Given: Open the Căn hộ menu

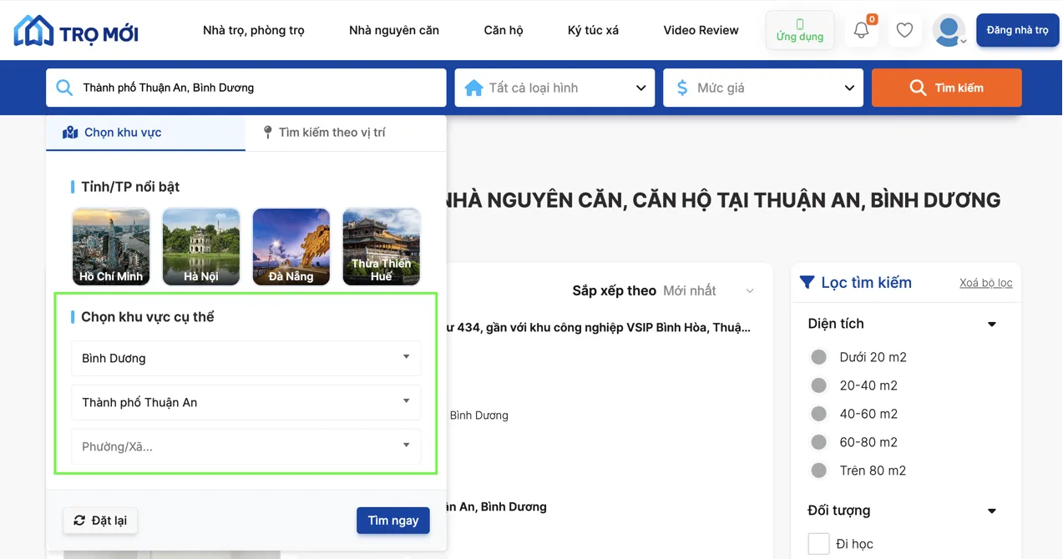Looking at the screenshot, I should (x=504, y=30).
